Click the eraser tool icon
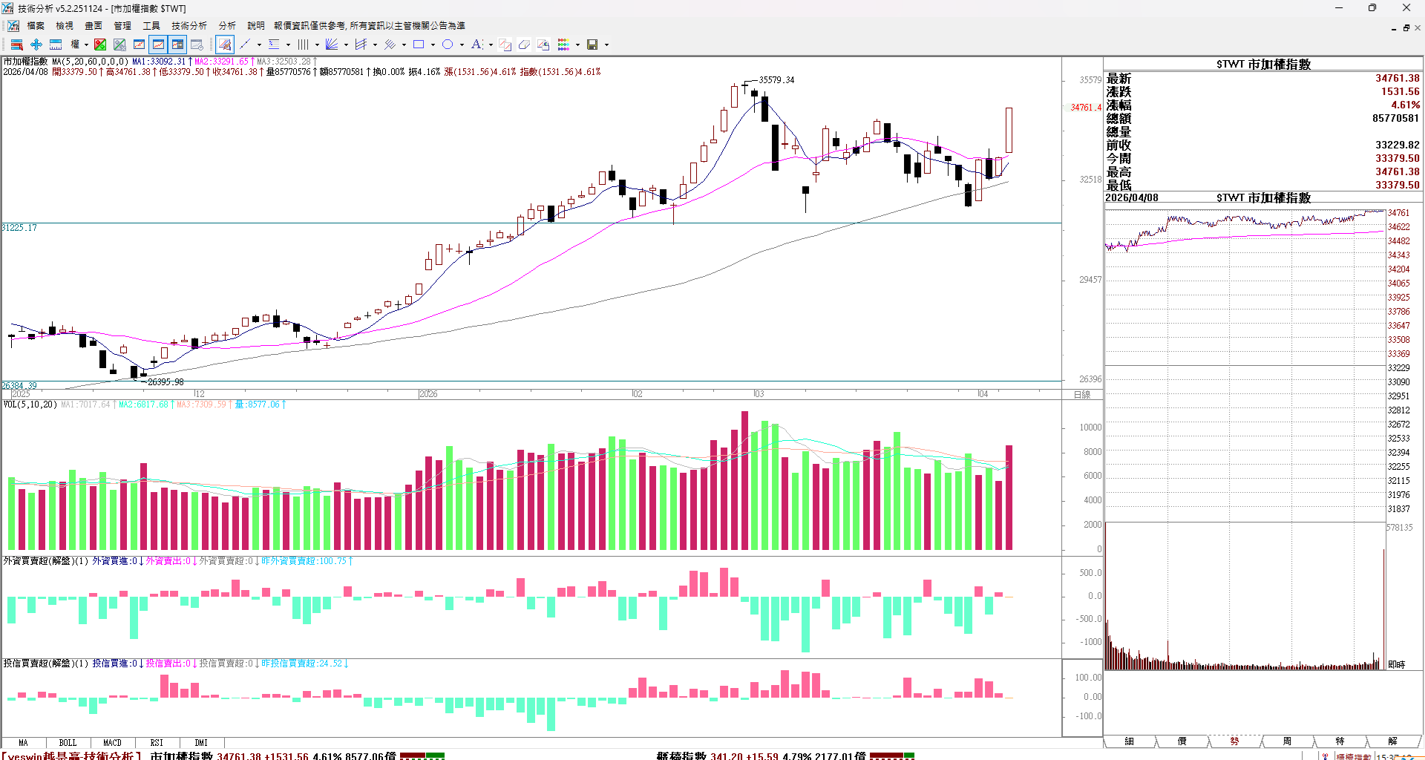The height and width of the screenshot is (760, 1425). [524, 45]
